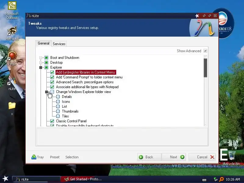
Task: Click the scrollbar down arrow in tweaks list
Action: 205,125
